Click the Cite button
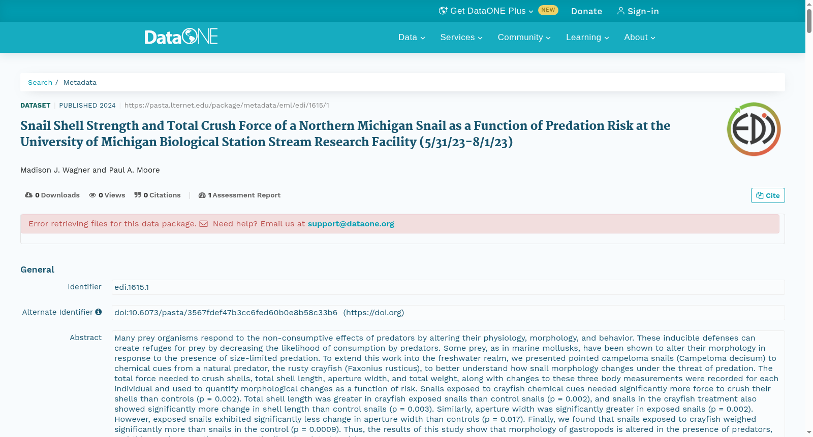 (x=768, y=195)
